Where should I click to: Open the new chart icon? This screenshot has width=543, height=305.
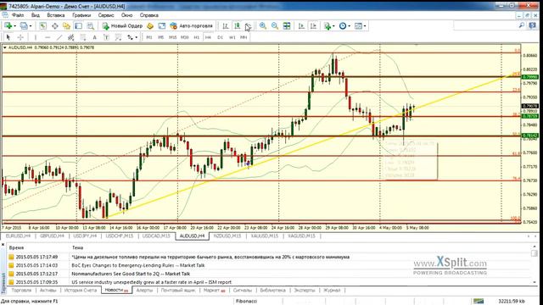tap(8, 26)
